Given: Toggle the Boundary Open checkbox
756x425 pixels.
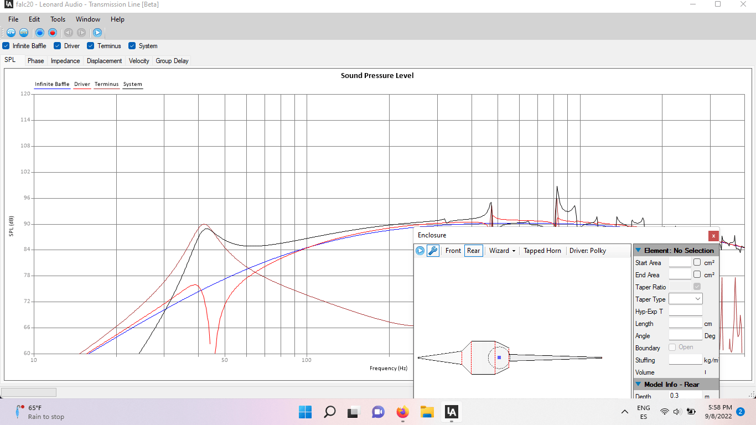Looking at the screenshot, I should pyautogui.click(x=672, y=348).
